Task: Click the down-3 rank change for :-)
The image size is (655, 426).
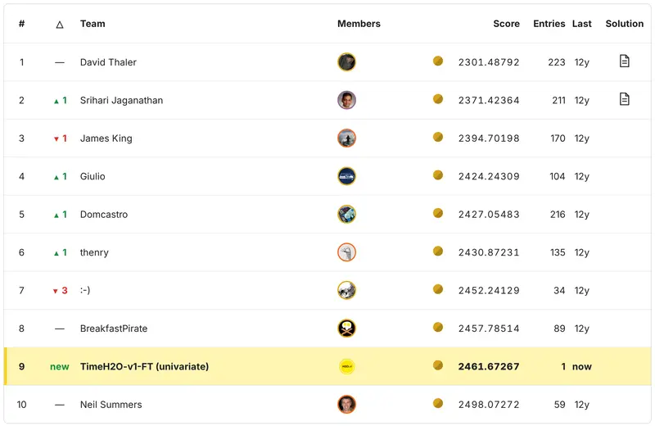Action: (x=60, y=291)
